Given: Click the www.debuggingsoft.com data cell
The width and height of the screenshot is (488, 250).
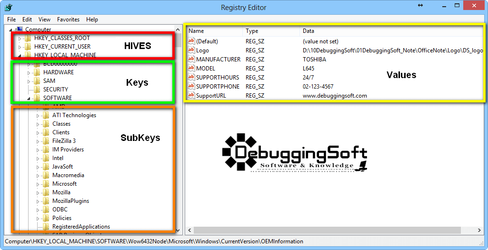Looking at the screenshot, I should 335,96.
